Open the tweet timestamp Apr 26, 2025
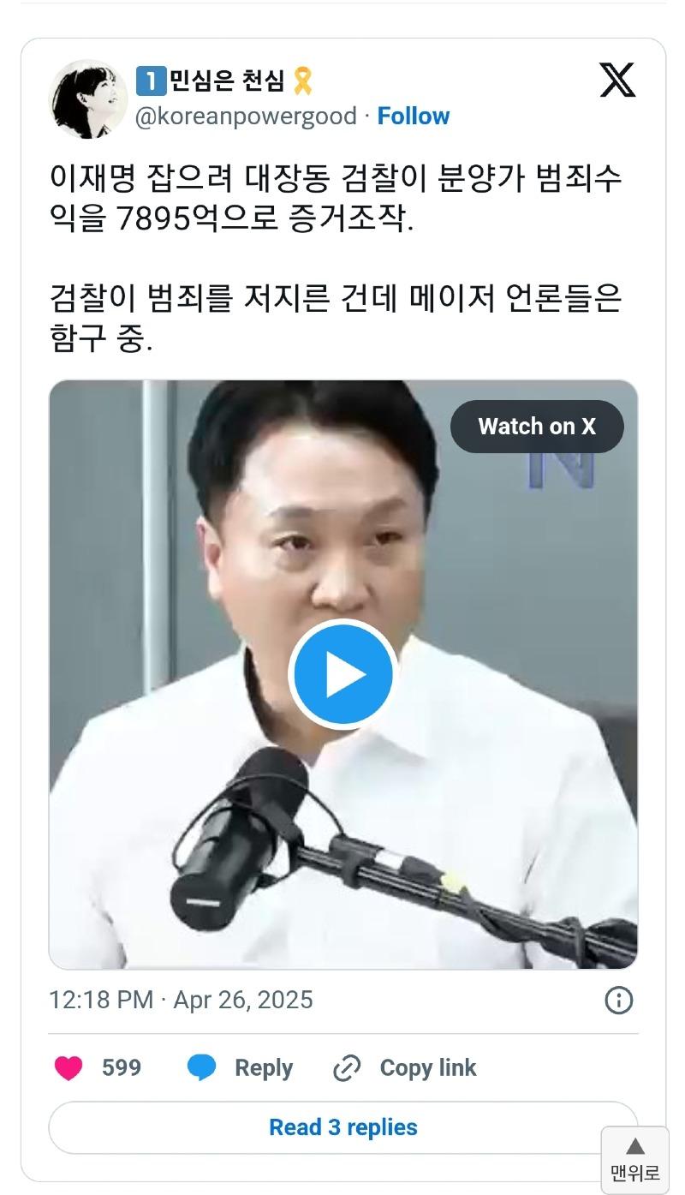Image resolution: width=685 pixels, height=1195 pixels. coord(243,1000)
